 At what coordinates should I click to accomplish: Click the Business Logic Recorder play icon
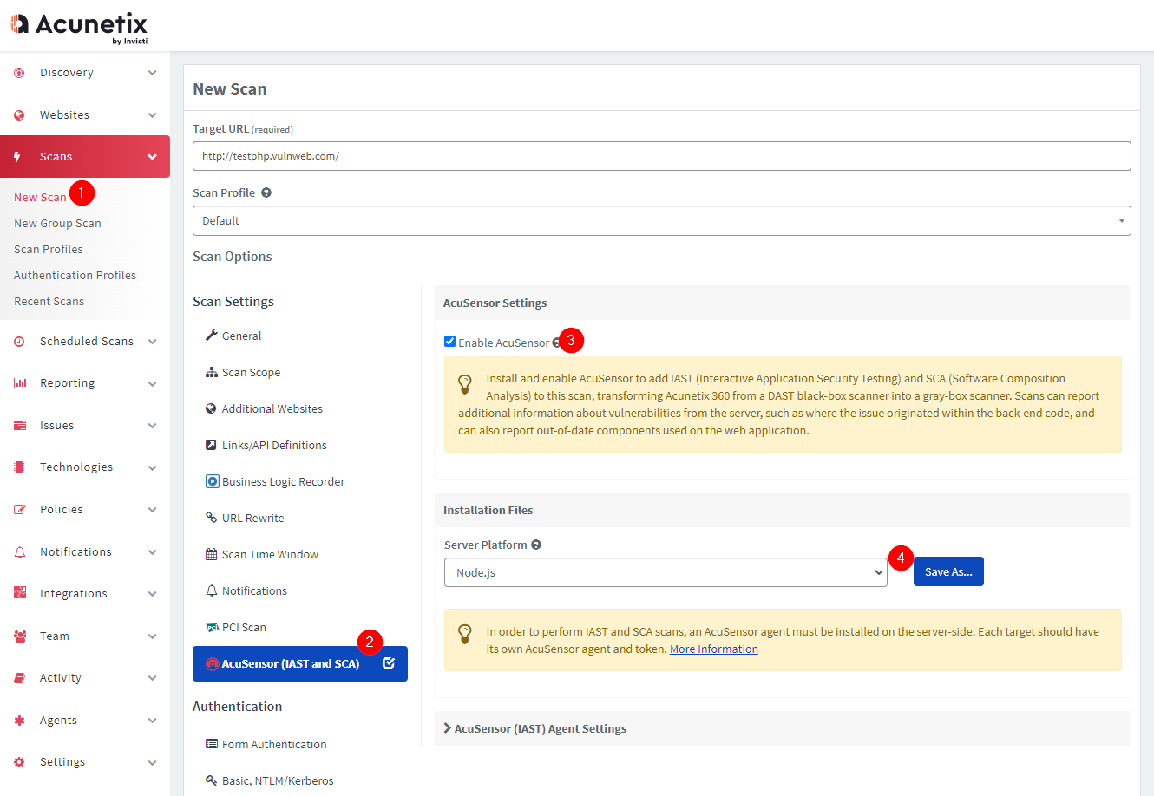212,481
